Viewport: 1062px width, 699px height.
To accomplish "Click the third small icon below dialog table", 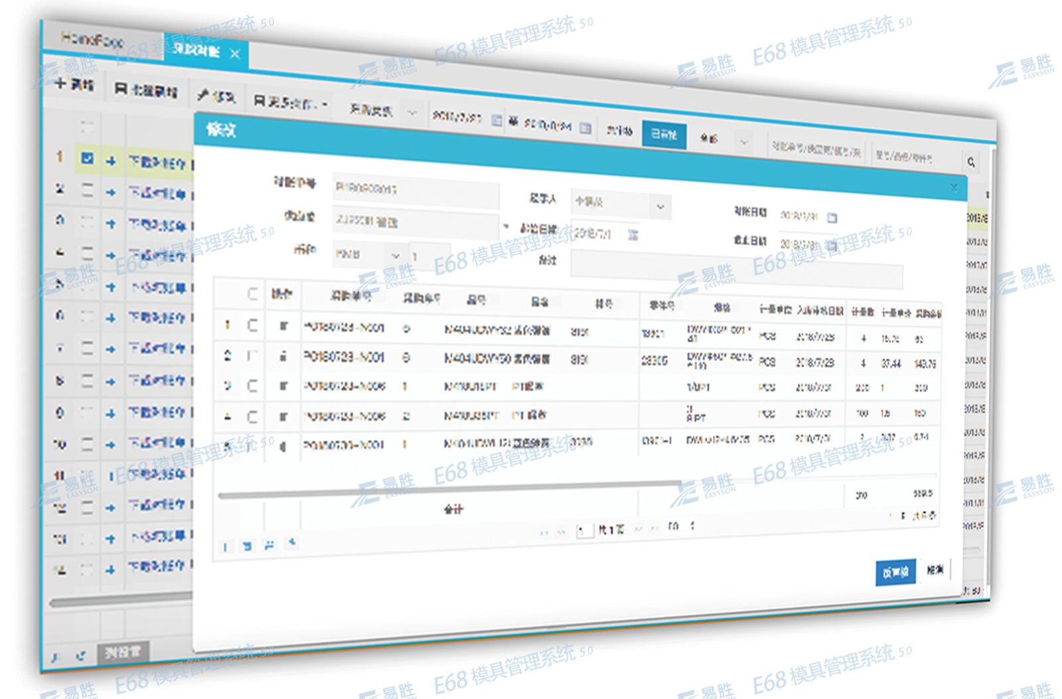I will click(269, 545).
